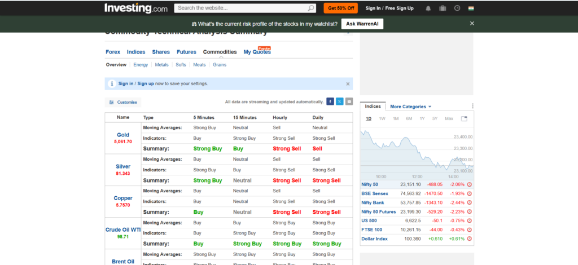The width and height of the screenshot is (578, 265).
Task: Click clock icon in BSE Sensex row
Action: point(469,193)
